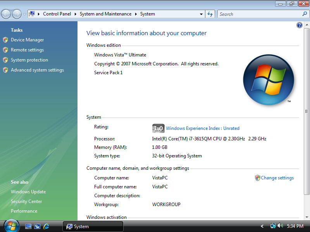Screen dimensions: 310x232
Task: Click the Forward navigation arrow
Action: (x=17, y=14)
